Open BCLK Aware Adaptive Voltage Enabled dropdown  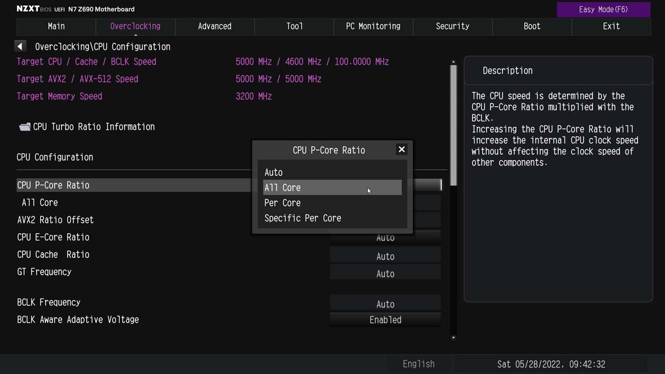coord(386,320)
